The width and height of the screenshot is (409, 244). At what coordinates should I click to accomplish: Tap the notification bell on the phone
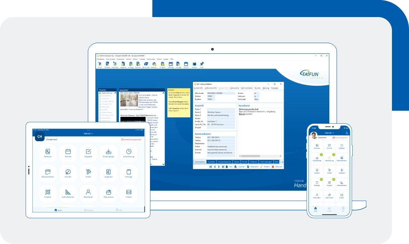[347, 133]
